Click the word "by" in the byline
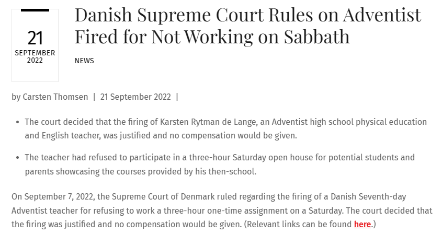The height and width of the screenshot is (234, 442). click(x=16, y=97)
